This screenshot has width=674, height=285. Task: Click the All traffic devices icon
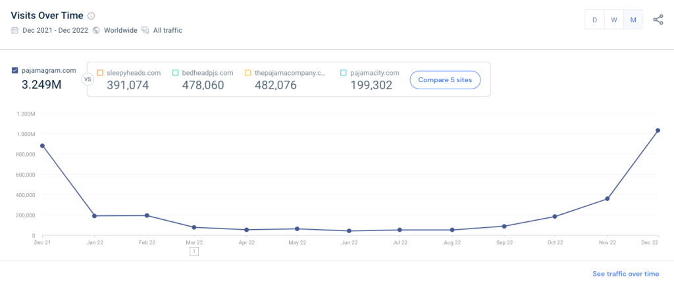coord(145,30)
